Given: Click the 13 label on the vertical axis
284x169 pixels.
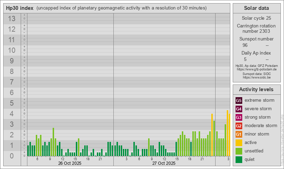Looking at the screenshot, I should click(12, 19).
